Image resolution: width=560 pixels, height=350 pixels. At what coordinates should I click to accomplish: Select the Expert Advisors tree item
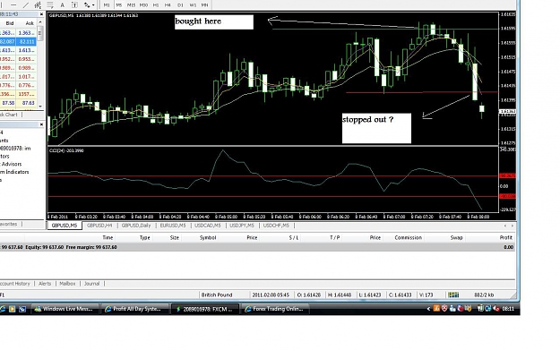[x=12, y=164]
